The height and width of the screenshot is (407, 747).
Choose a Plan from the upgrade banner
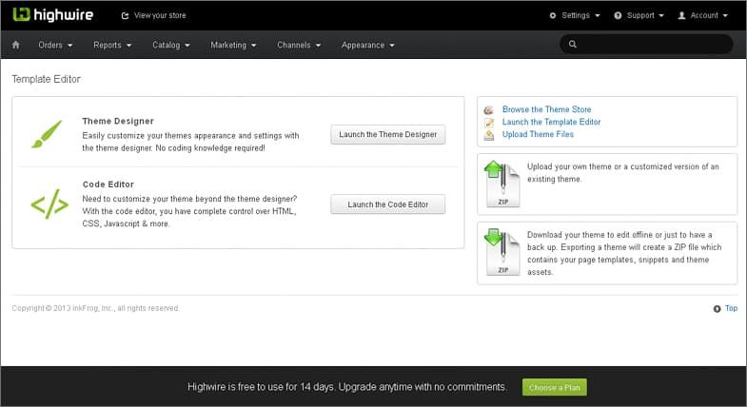(555, 387)
